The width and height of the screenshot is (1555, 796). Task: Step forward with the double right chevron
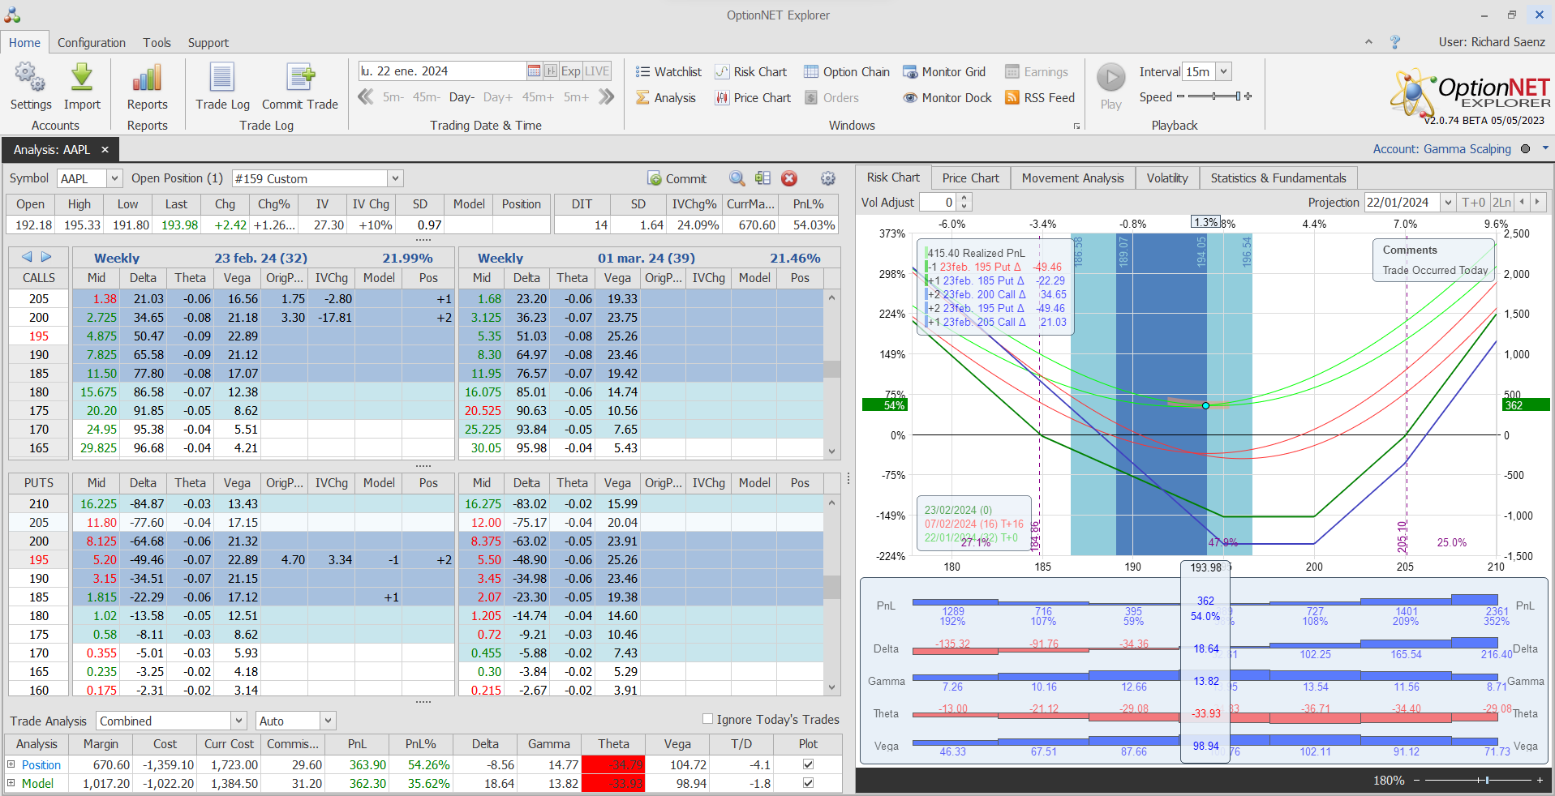pyautogui.click(x=607, y=97)
